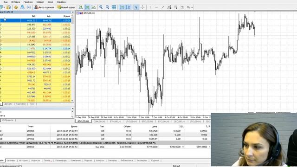Open the Маркет terminal tab
Image resolution: width=297 pixels, height=167 pixels.
coord(88,161)
